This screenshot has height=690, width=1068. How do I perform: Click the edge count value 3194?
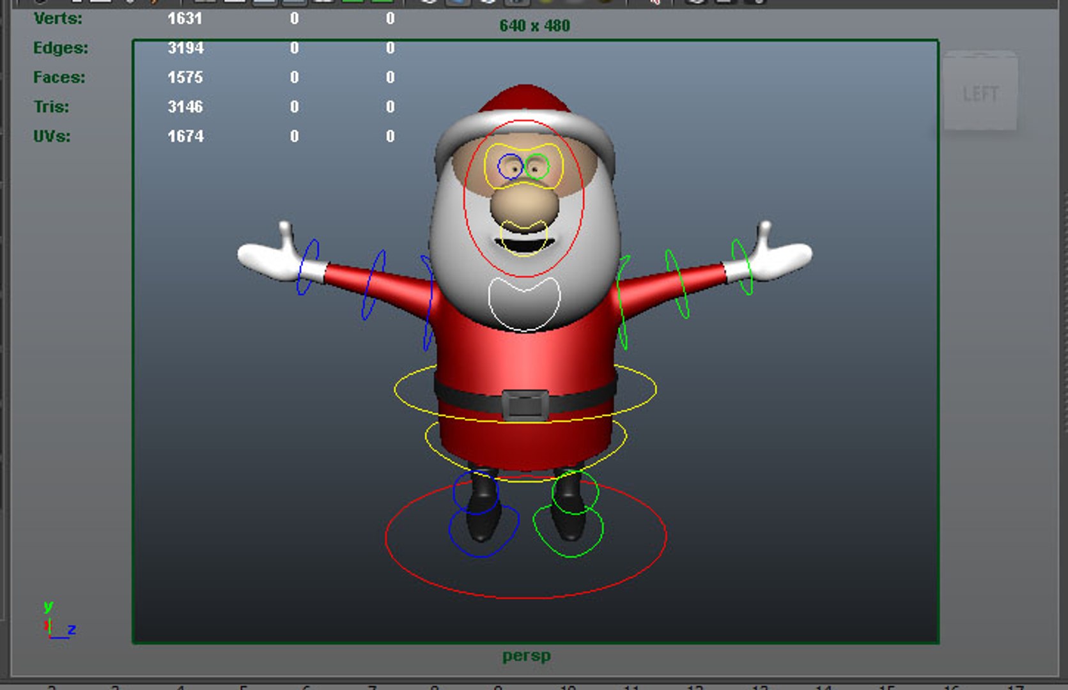[x=185, y=48]
